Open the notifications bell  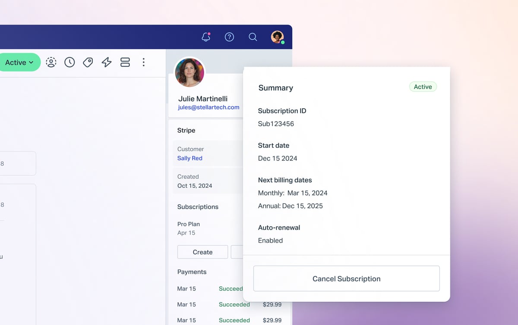pyautogui.click(x=206, y=37)
